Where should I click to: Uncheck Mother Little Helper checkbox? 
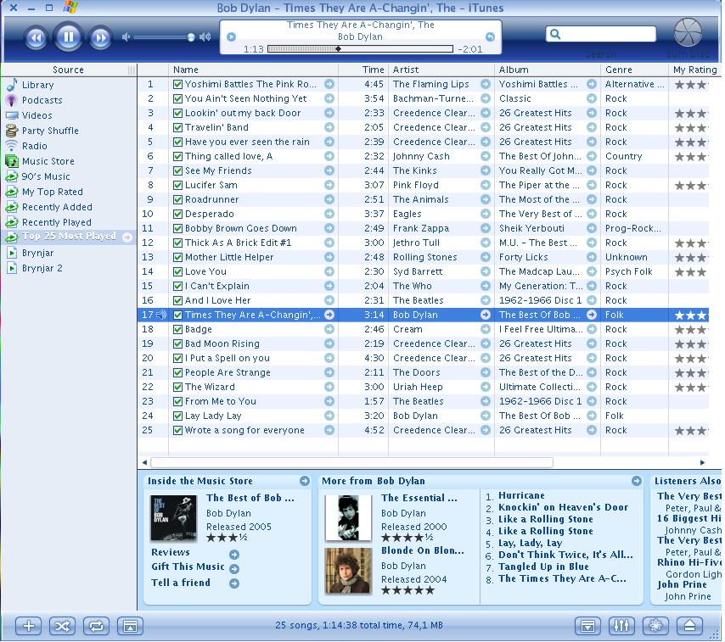[x=177, y=257]
